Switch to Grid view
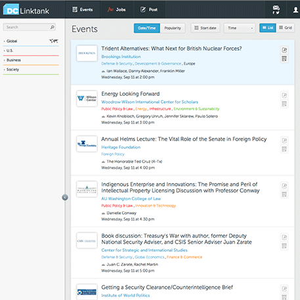Image resolution: width=300 pixels, height=300 pixels. pos(286,28)
